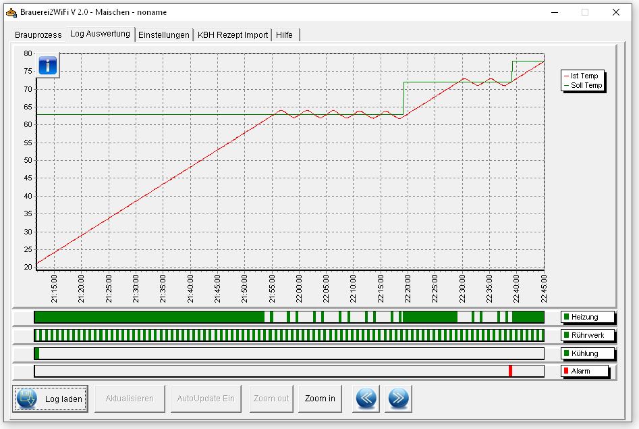Click the Soll Temp legend entry
Viewport: 639px width, 429px height.
click(x=586, y=85)
